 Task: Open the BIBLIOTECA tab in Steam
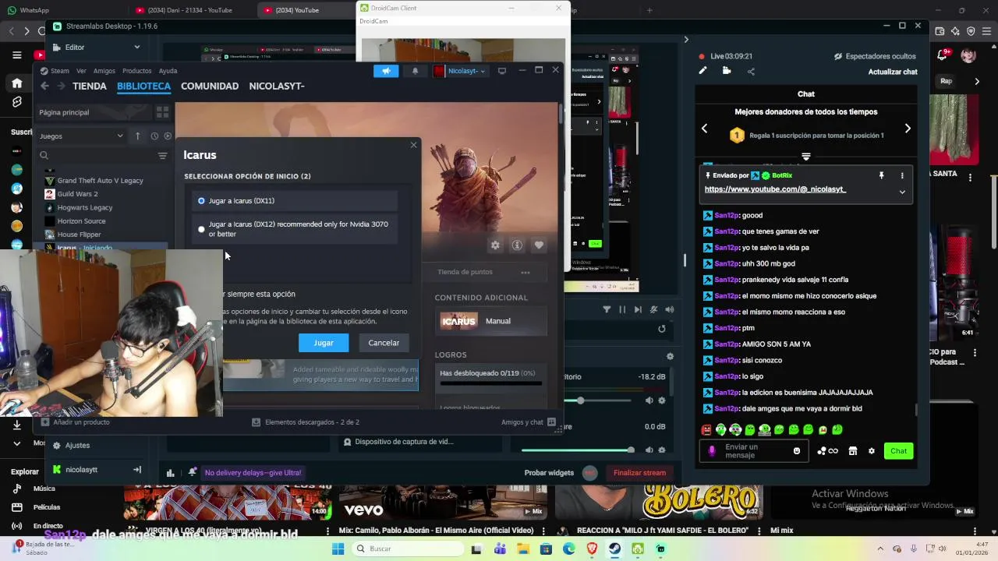143,86
